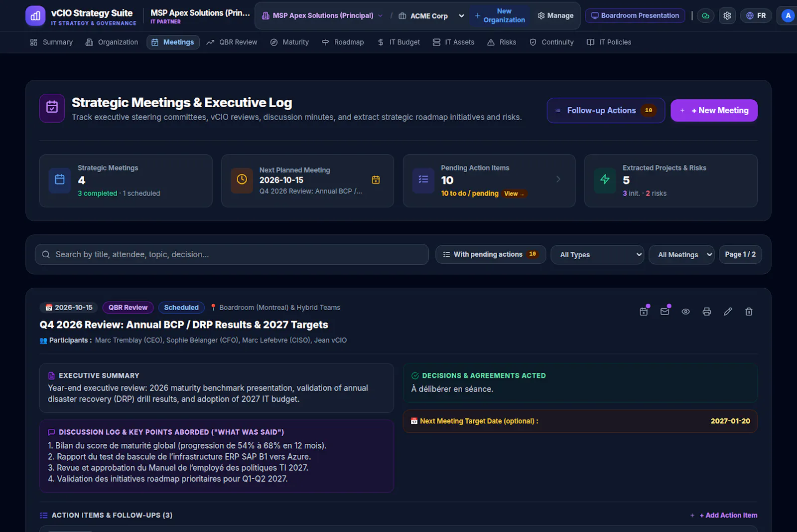Click the calendar icon by Next Meeting Target Date
The image size is (797, 532).
click(414, 421)
